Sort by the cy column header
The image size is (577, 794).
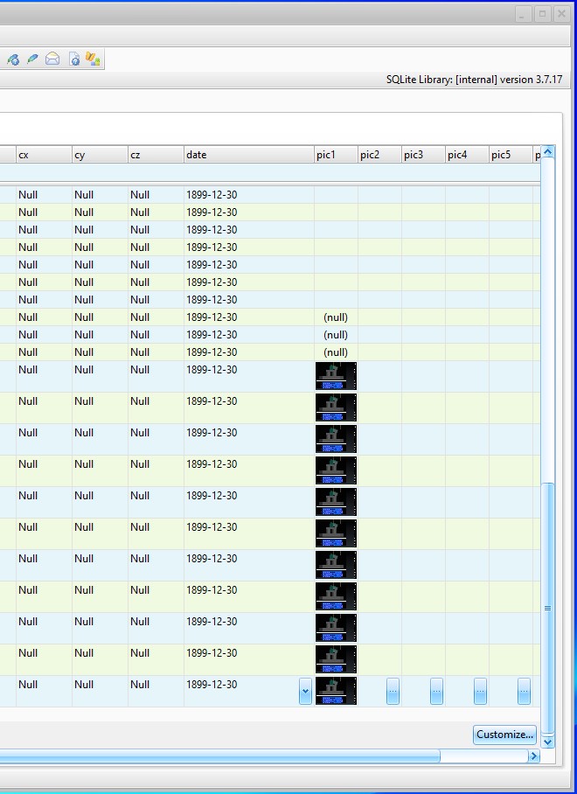coord(100,155)
